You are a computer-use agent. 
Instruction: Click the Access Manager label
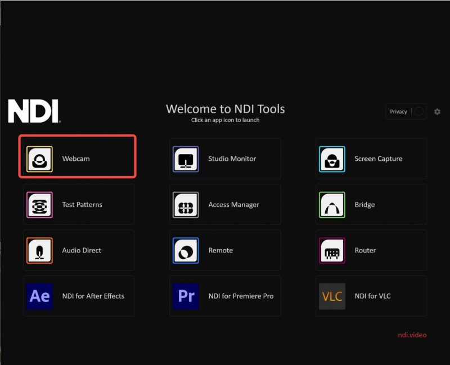coord(233,205)
